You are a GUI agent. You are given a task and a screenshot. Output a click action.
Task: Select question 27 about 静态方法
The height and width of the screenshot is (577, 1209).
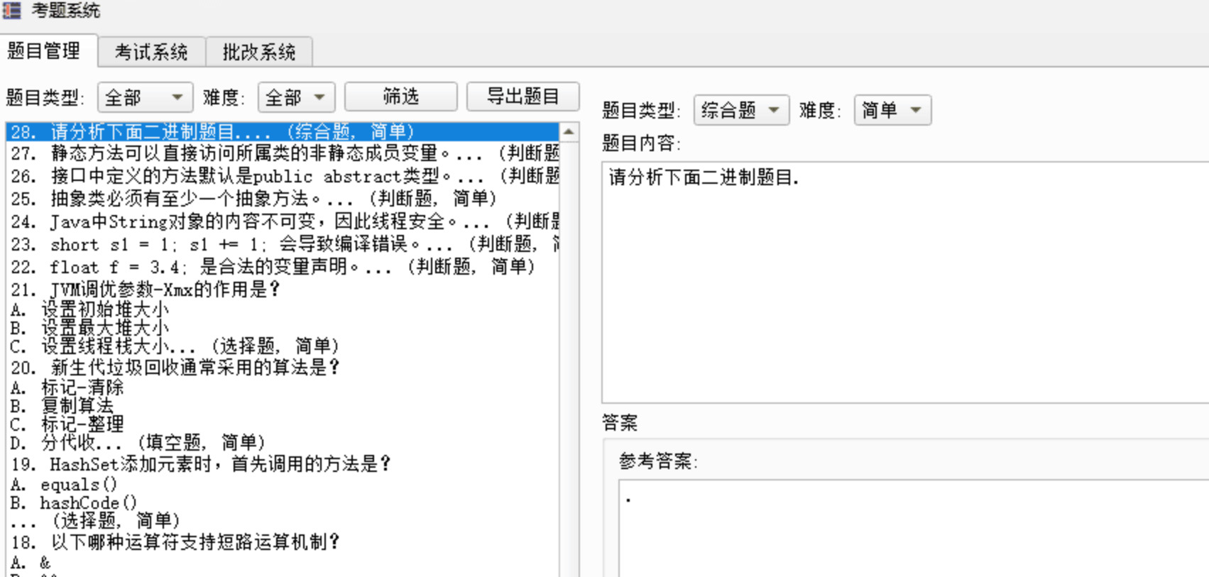248,153
